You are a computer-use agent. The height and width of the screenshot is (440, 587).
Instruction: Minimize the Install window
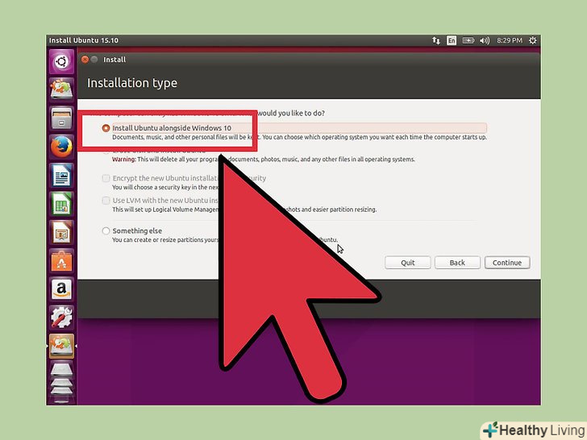pos(94,60)
